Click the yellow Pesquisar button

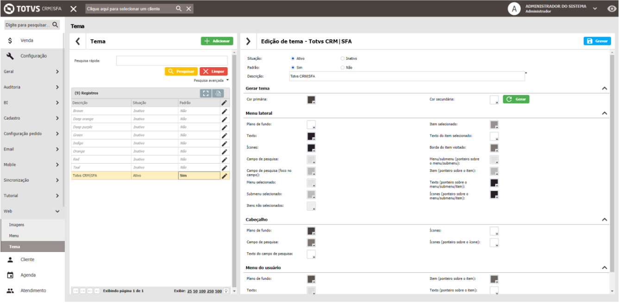[181, 71]
